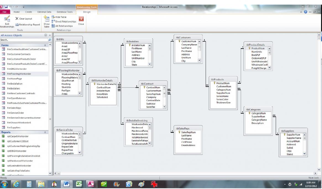Open the File tab

pyautogui.click(x=4, y=12)
